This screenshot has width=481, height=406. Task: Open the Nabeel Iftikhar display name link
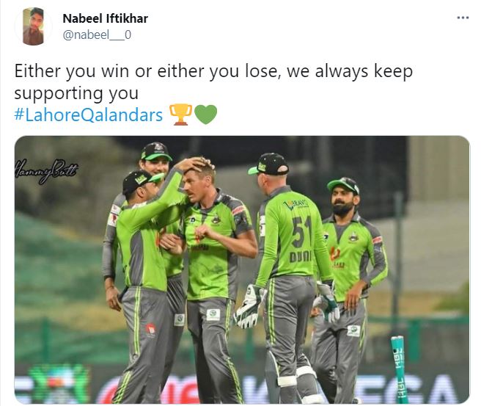[x=106, y=18]
